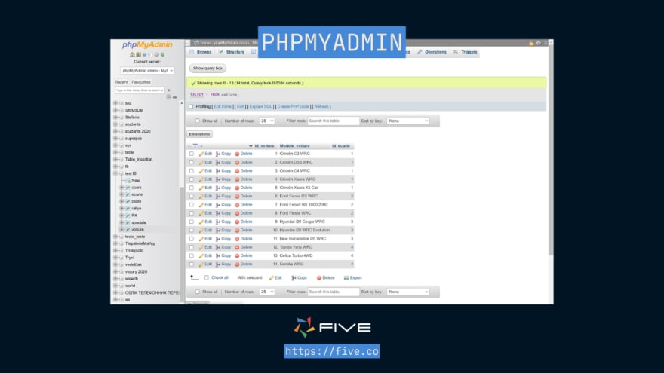664x373 pixels.
Task: Sort by Modele_voiture column header
Action: click(295, 146)
